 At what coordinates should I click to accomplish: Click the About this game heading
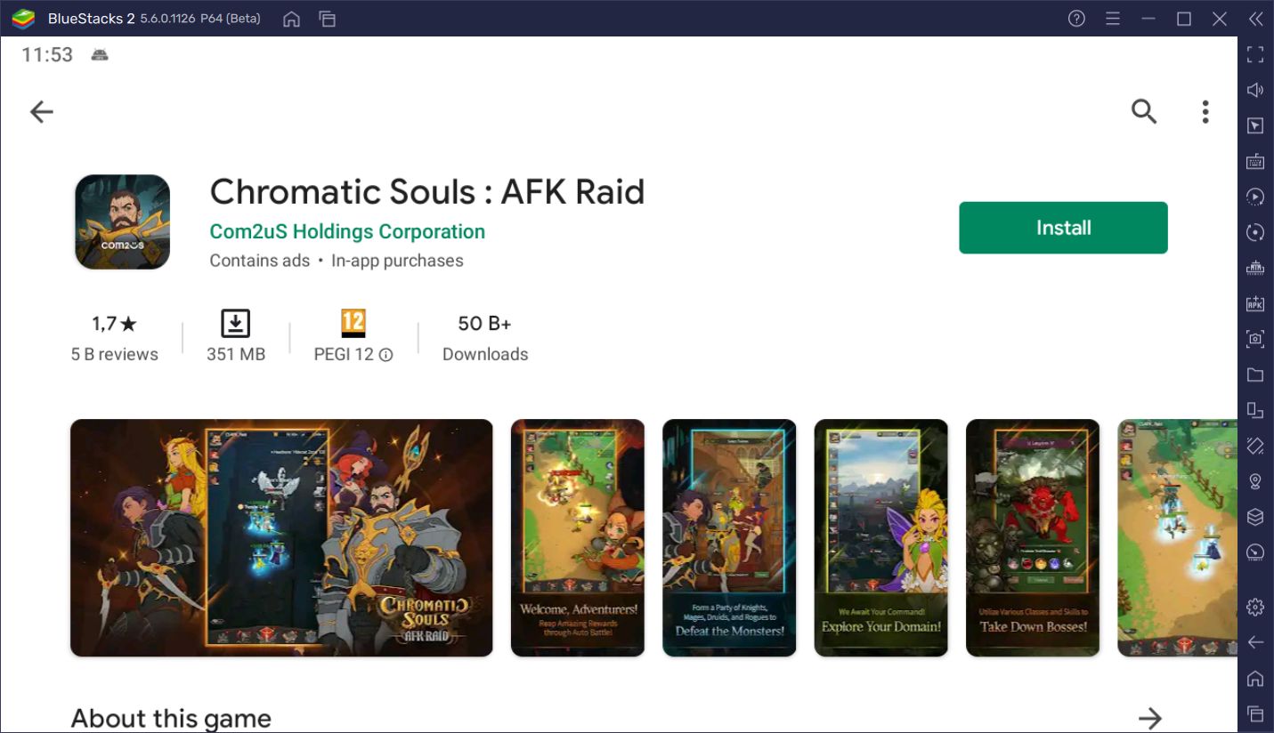pos(171,718)
